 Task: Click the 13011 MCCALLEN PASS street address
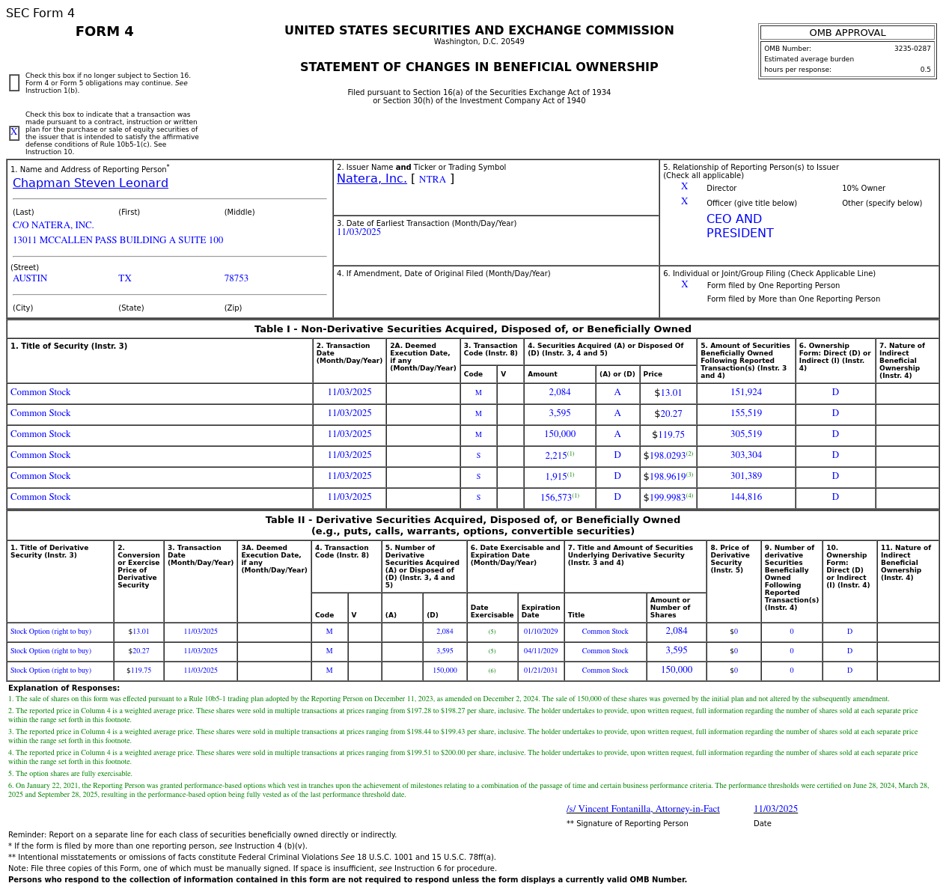pos(118,240)
